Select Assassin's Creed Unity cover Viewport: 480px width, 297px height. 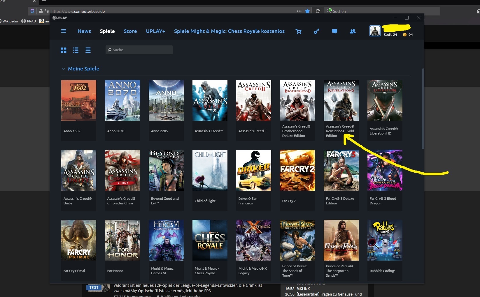79,170
